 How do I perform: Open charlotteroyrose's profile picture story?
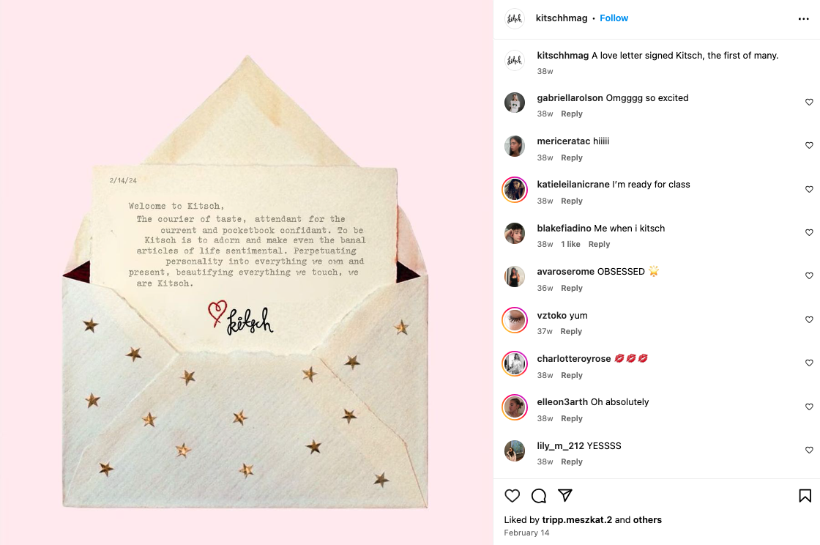click(515, 363)
